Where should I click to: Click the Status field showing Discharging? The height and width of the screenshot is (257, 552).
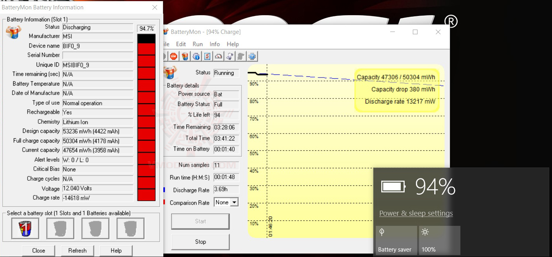click(98, 27)
